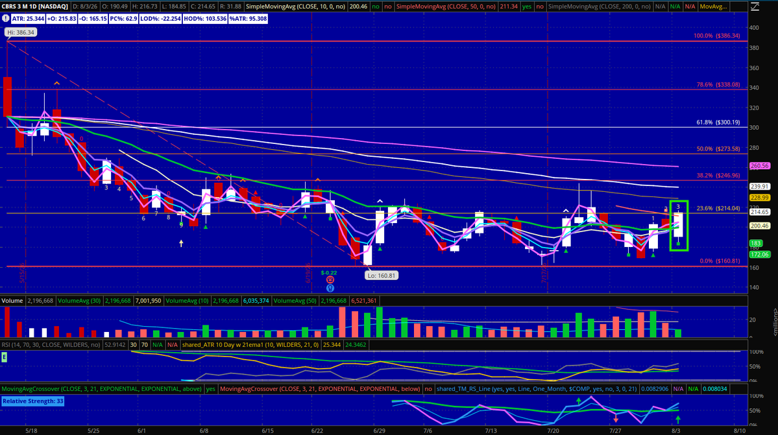Click the 6,521,361 volume average value
Image resolution: width=778 pixels, height=435 pixels.
coord(364,301)
